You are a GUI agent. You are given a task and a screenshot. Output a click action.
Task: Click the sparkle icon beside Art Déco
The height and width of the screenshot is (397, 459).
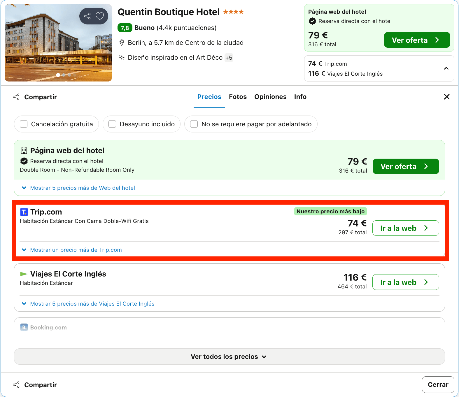click(x=122, y=57)
